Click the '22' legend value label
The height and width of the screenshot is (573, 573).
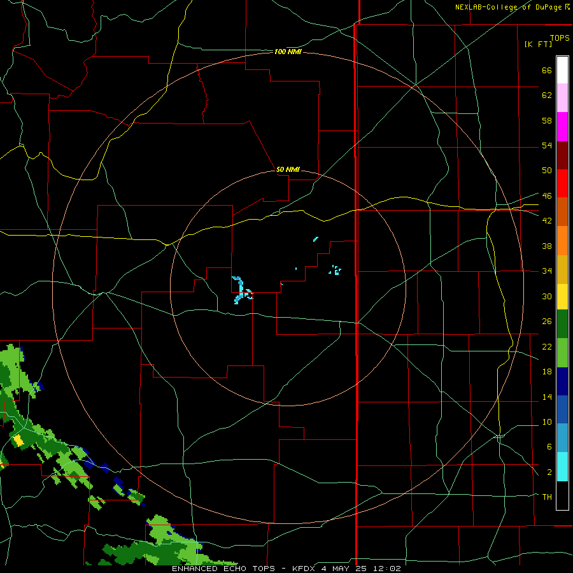coord(547,346)
